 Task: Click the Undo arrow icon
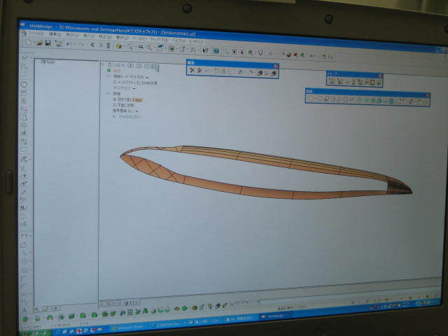point(69,44)
